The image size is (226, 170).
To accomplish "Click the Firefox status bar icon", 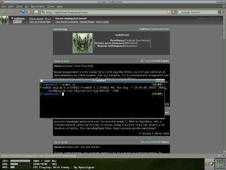I will (x=219, y=155).
